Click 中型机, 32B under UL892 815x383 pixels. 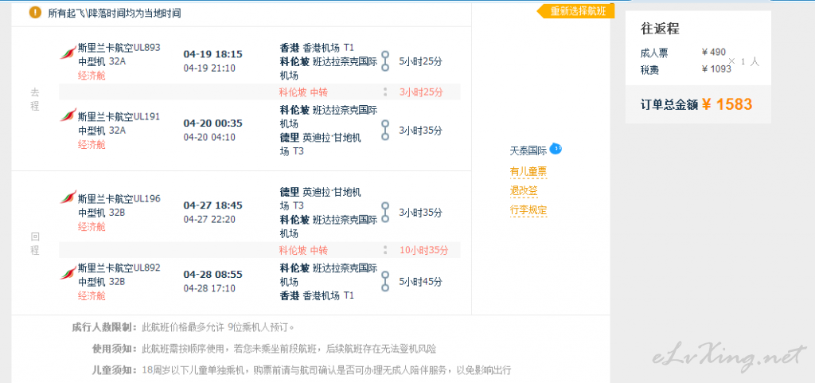point(102,282)
